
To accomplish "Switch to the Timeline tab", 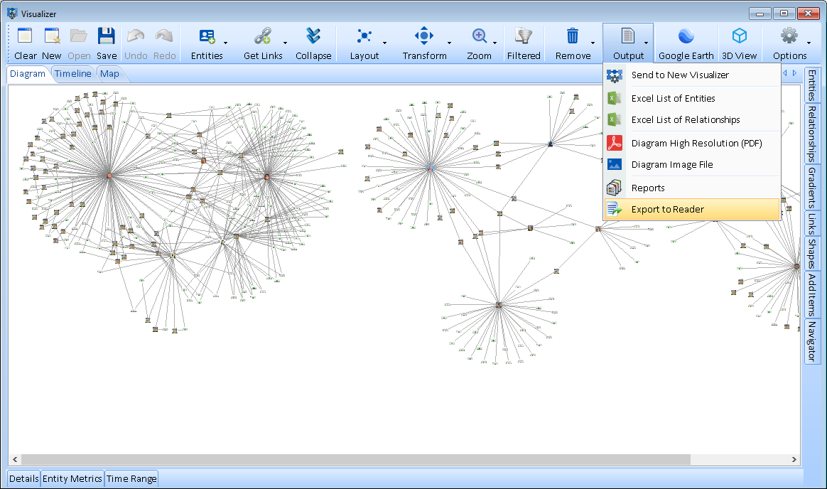I will tap(72, 74).
